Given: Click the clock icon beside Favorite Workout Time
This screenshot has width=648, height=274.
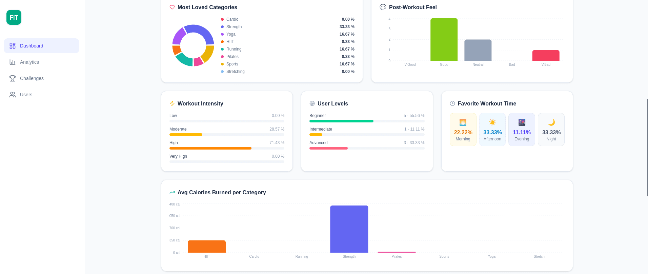Looking at the screenshot, I should (x=452, y=103).
